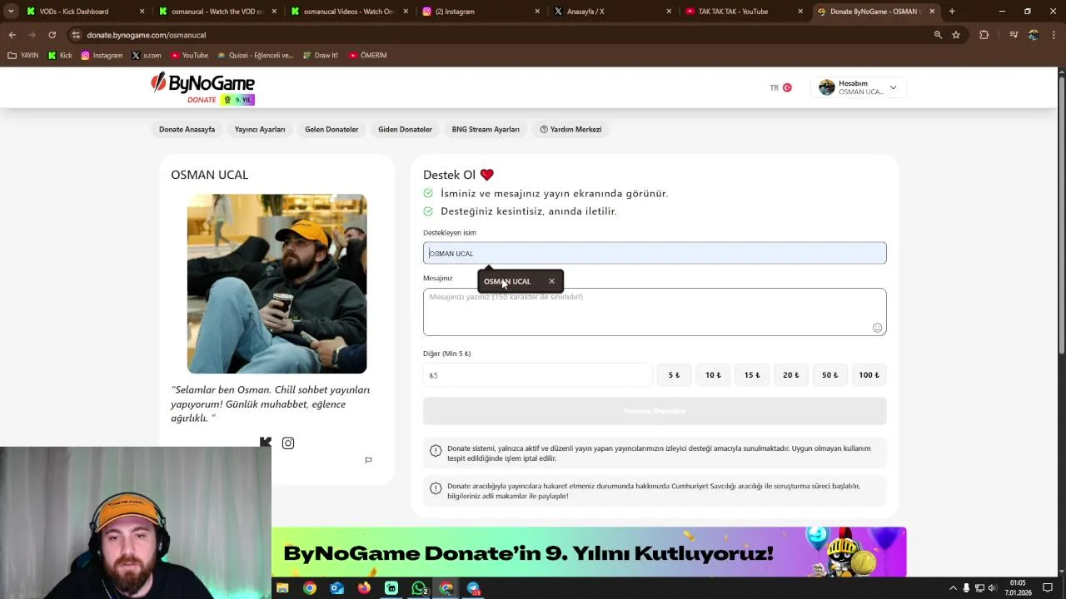Click the volume icon in the system tray
Screen dimensions: 1066x599
pyautogui.click(x=992, y=588)
